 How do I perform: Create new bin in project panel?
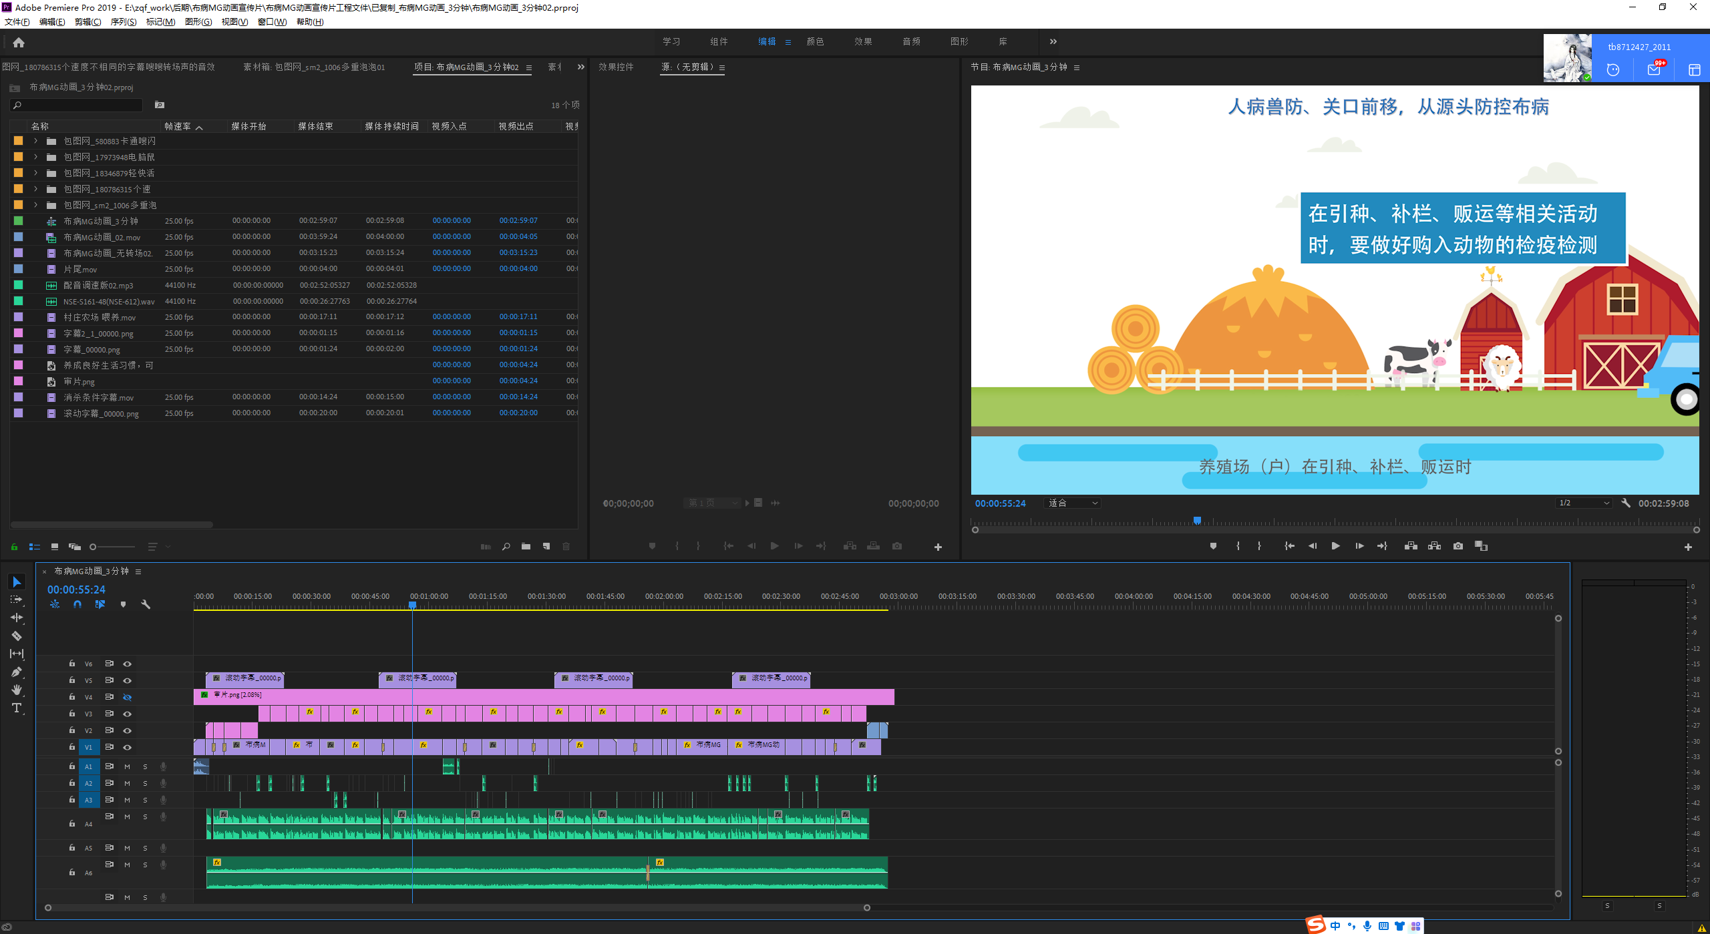pos(526,546)
